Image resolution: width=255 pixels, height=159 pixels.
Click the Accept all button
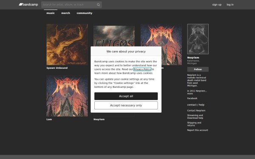[x=126, y=96]
